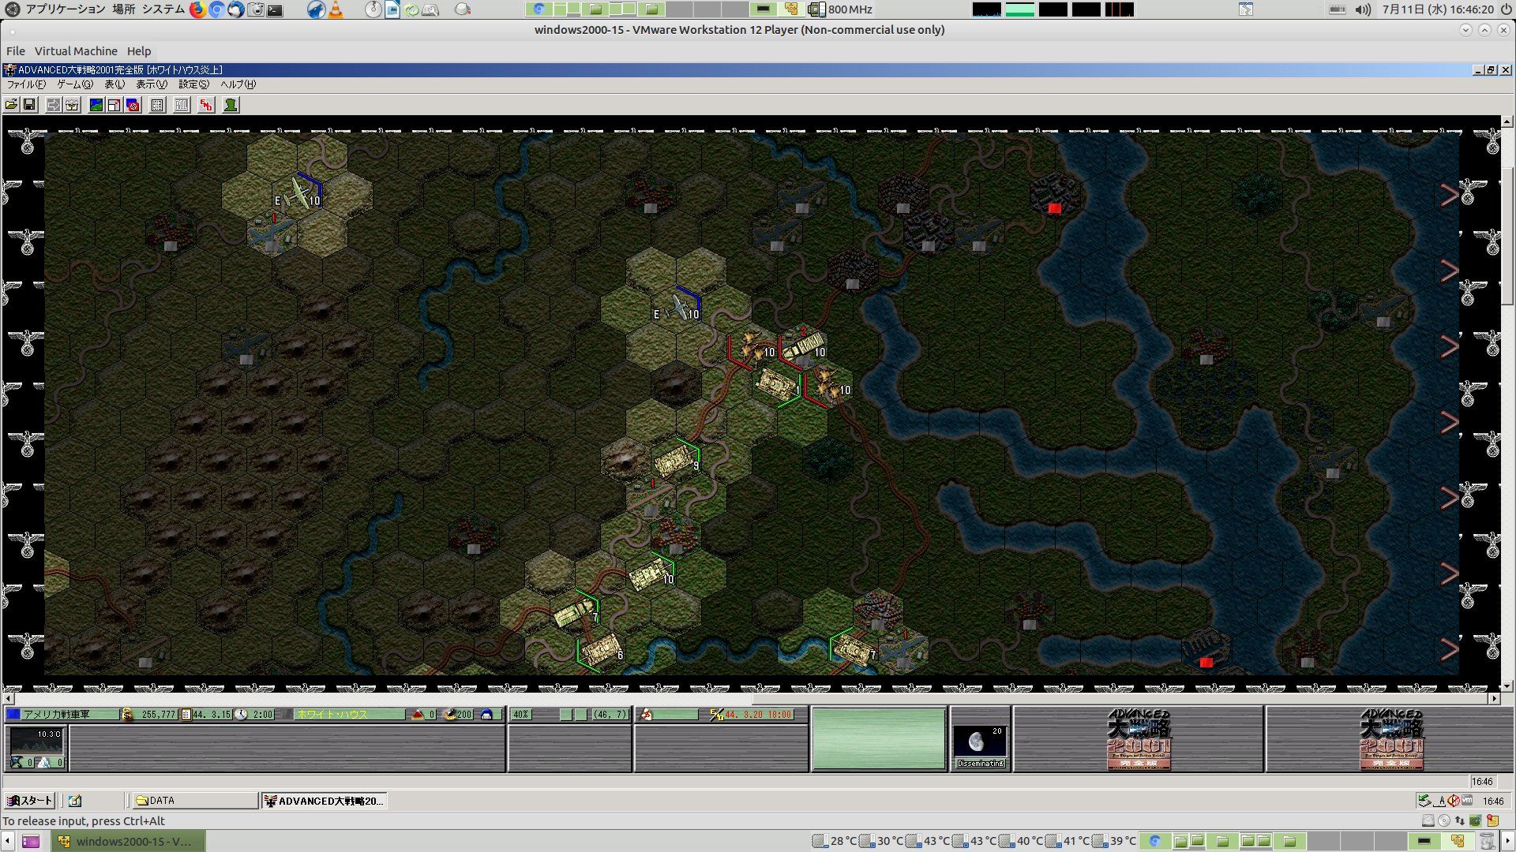Click the grid table toolbar icon

tap(157, 105)
